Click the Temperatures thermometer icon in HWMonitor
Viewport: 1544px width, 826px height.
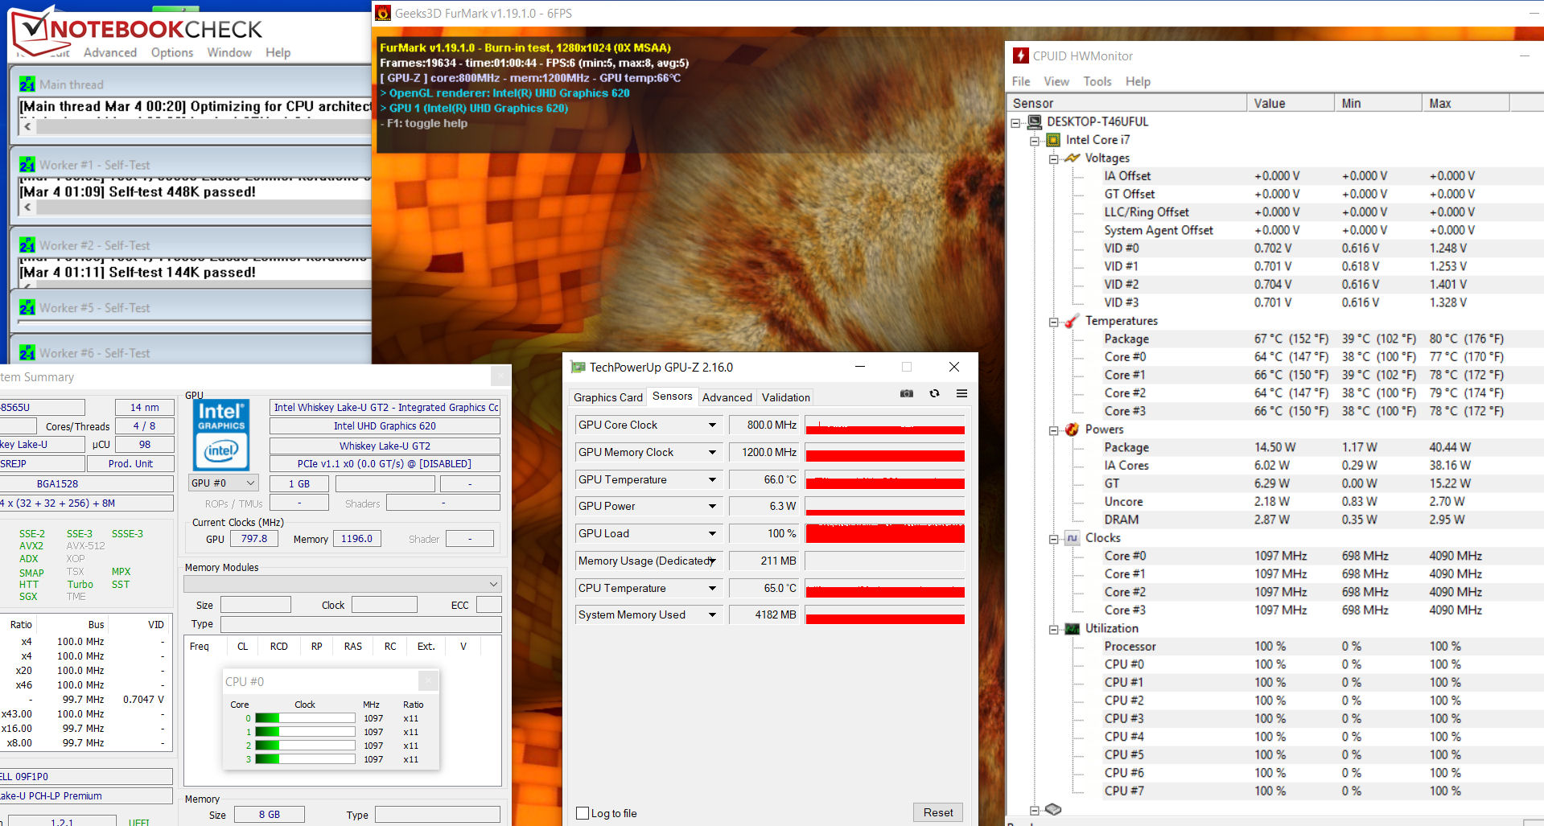point(1072,321)
